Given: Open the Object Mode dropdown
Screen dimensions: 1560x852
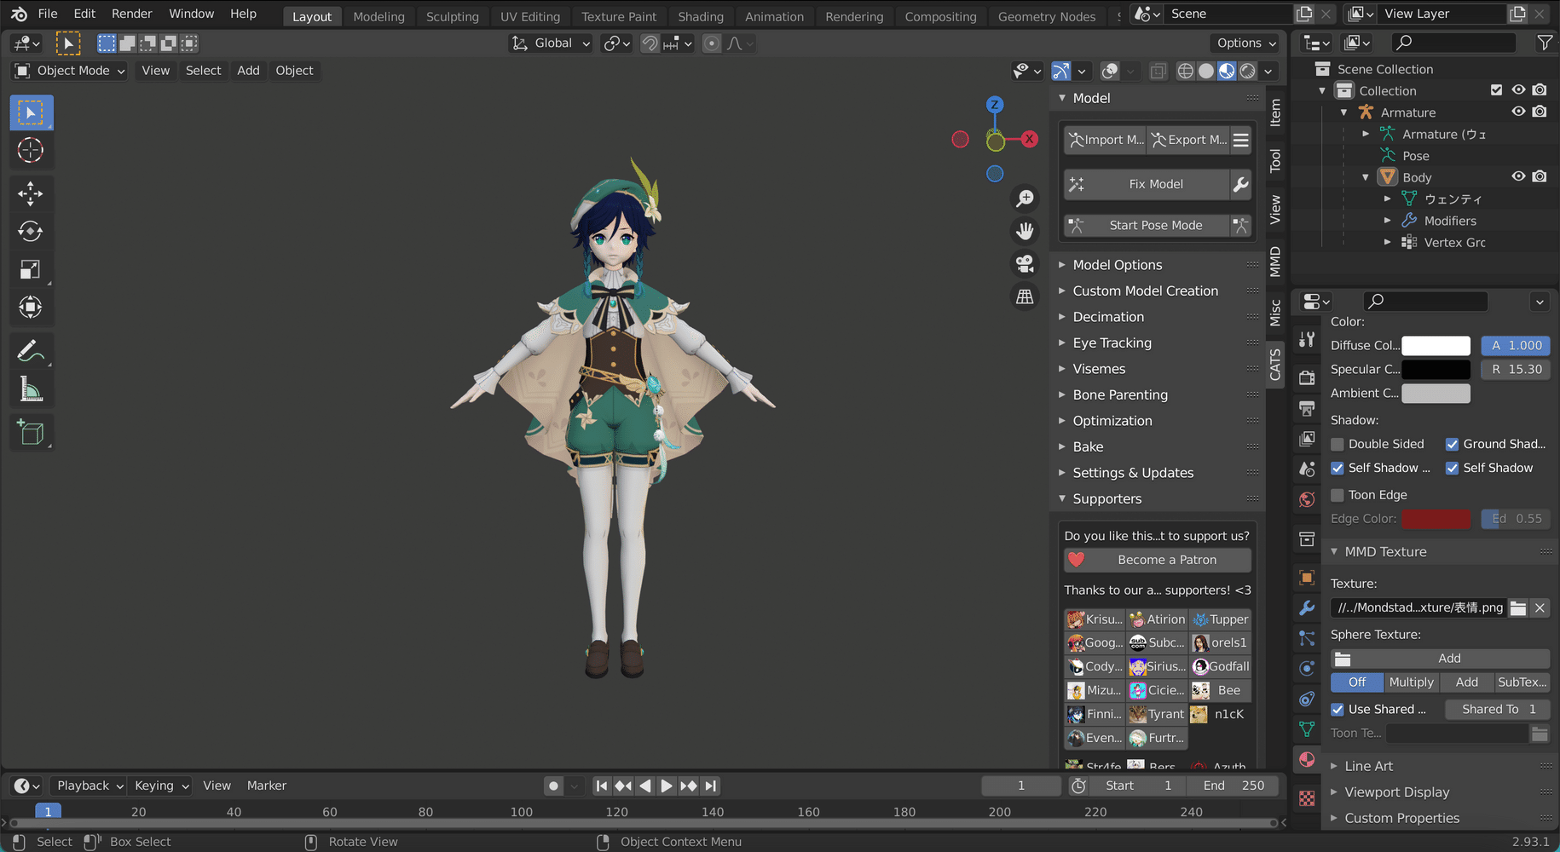Looking at the screenshot, I should coord(72,71).
